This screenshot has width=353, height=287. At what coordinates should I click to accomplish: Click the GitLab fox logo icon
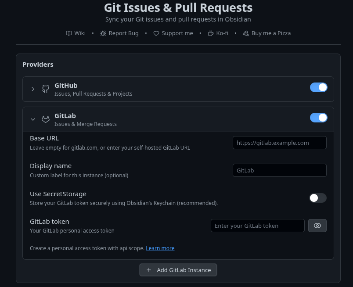click(x=46, y=119)
